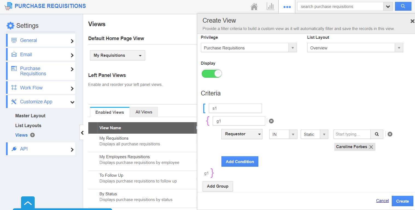Click the home icon in the header
This screenshot has width=415, height=210.
point(254,7)
